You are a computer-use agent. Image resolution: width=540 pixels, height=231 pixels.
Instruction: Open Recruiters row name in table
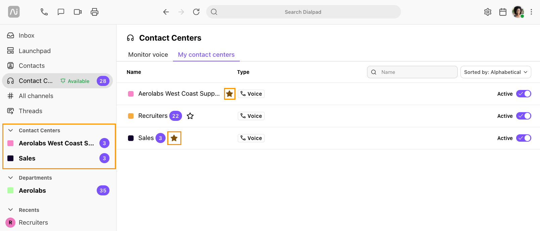[x=153, y=116]
